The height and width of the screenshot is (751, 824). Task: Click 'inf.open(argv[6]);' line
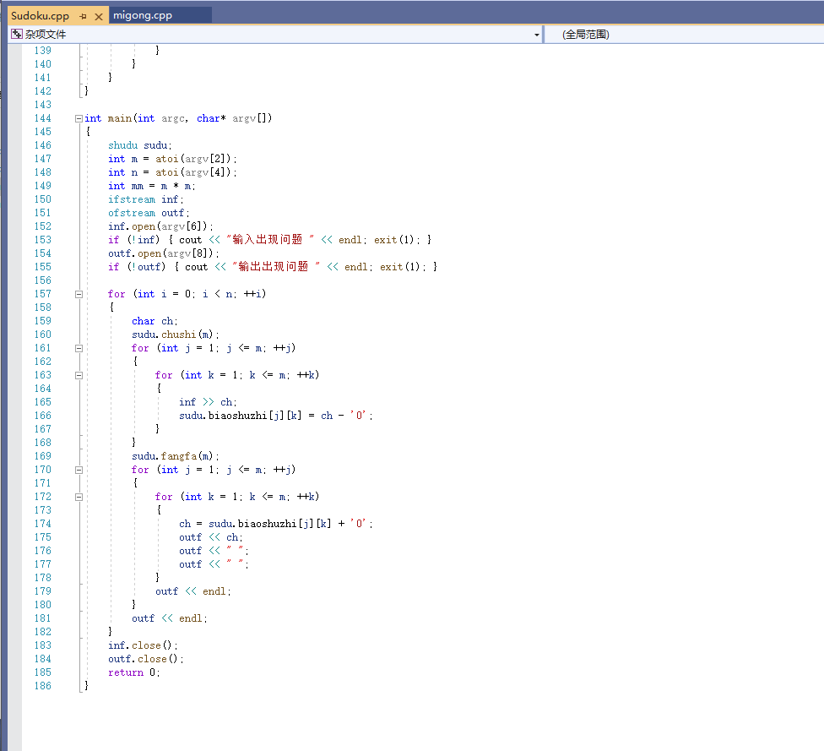tap(160, 226)
